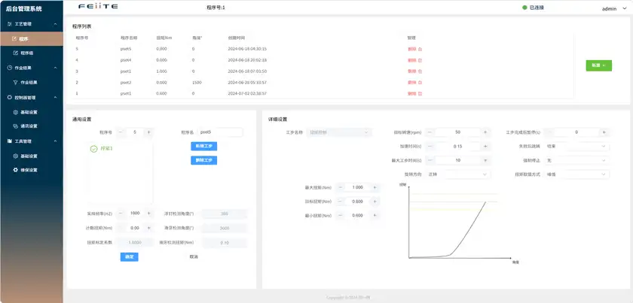Decrease the 采样频率(HZ) value
The height and width of the screenshot is (303, 633).
121,213
